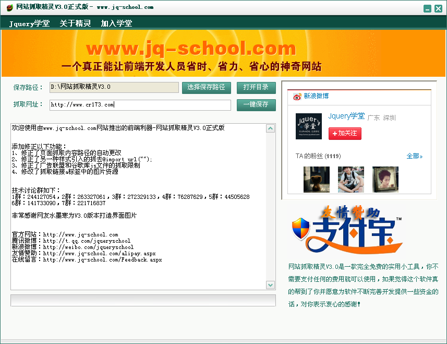The height and width of the screenshot is (344, 447).
Task: Click the Jquery学堂 Weibo avatar image
Action: tap(308, 126)
